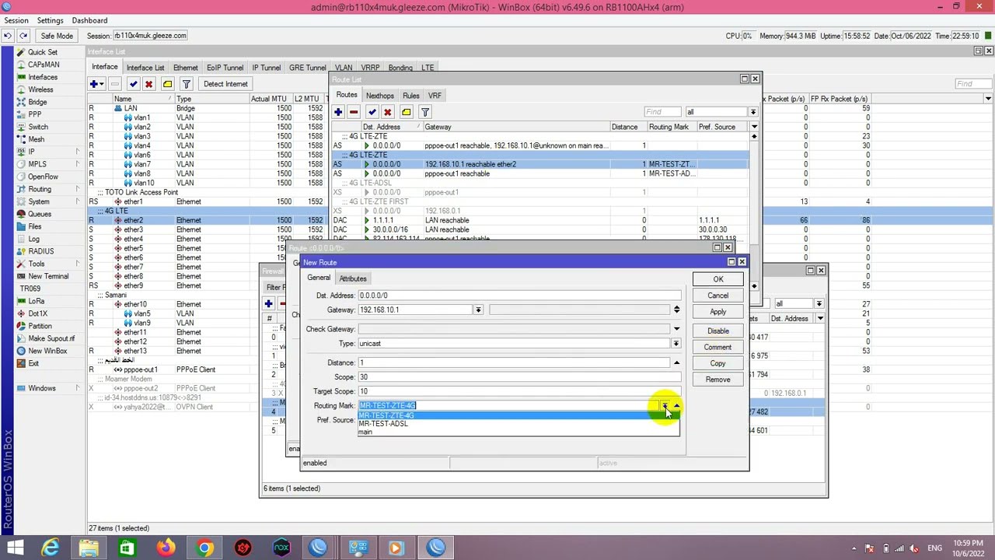Enable selected route with the check icon
Image resolution: width=995 pixels, height=560 pixels.
coord(372,112)
